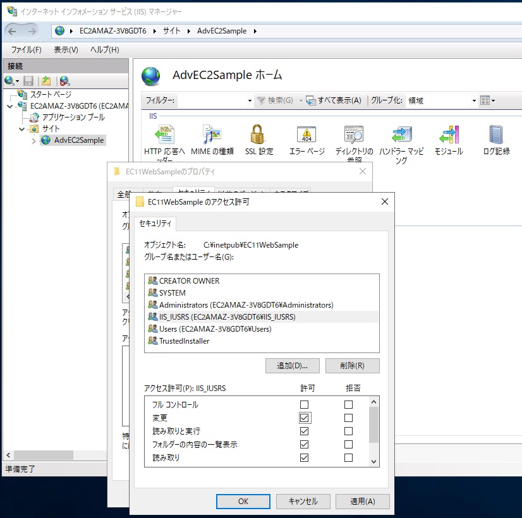
Task: Open the モジュール feature icon
Action: [x=449, y=135]
